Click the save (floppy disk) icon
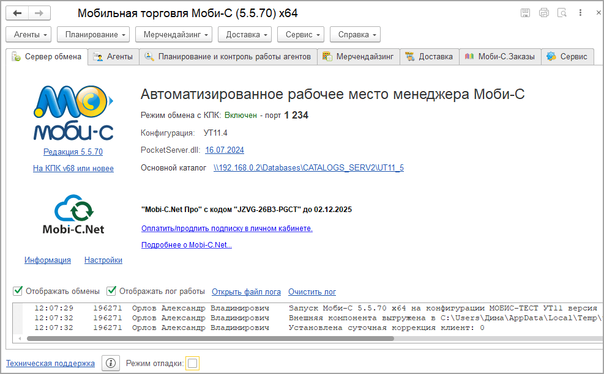Image resolution: width=604 pixels, height=374 pixels. (525, 13)
